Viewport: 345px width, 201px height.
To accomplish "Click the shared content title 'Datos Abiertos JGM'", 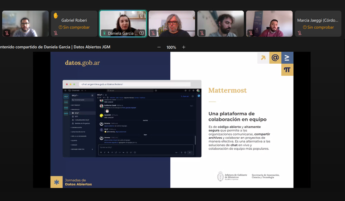I will tap(92, 47).
